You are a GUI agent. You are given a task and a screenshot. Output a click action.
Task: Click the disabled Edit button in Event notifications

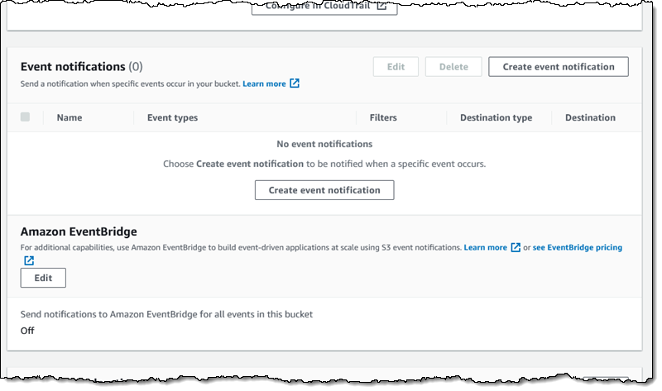396,67
